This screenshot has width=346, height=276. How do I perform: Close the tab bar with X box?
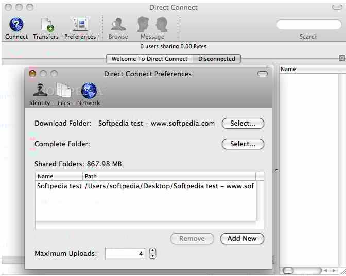[x=342, y=58]
